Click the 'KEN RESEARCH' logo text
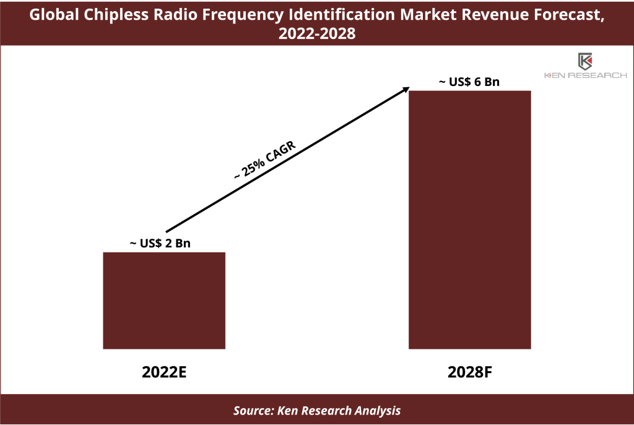 pyautogui.click(x=586, y=75)
